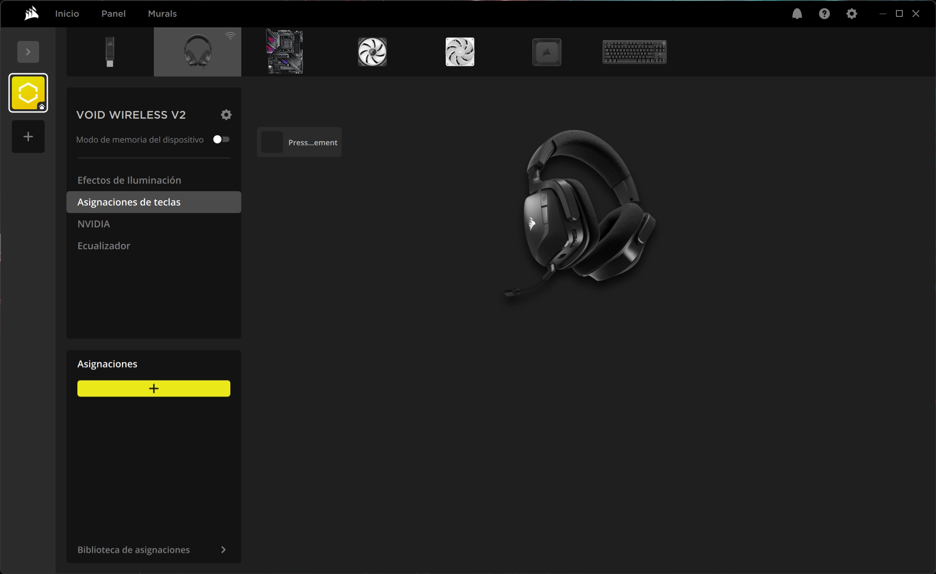Open Asignaciones de teclas section

tap(154, 202)
